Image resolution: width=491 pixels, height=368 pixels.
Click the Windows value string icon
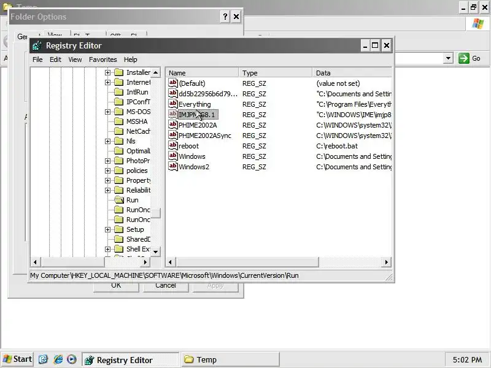click(173, 156)
